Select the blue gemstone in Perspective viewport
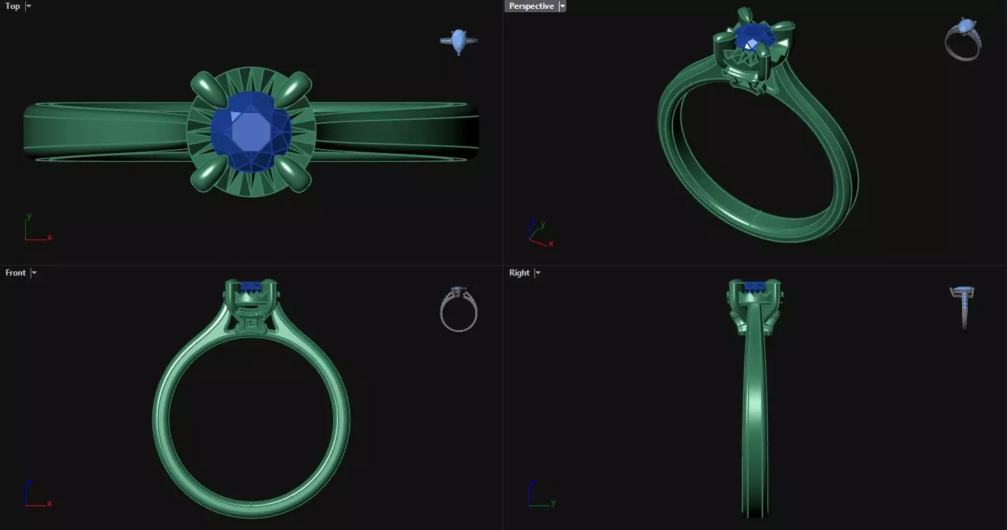 tap(755, 38)
